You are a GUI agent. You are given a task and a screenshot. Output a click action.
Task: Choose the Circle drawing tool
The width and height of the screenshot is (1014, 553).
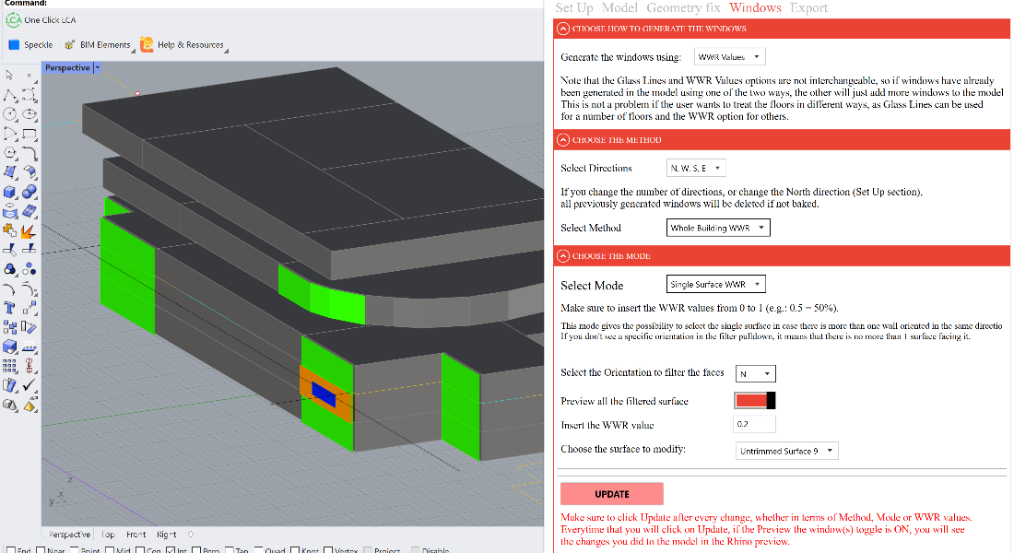(9, 114)
